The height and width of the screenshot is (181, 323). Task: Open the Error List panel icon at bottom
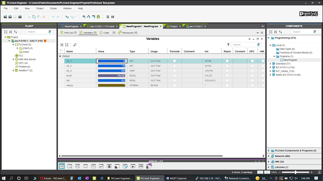click(62, 166)
